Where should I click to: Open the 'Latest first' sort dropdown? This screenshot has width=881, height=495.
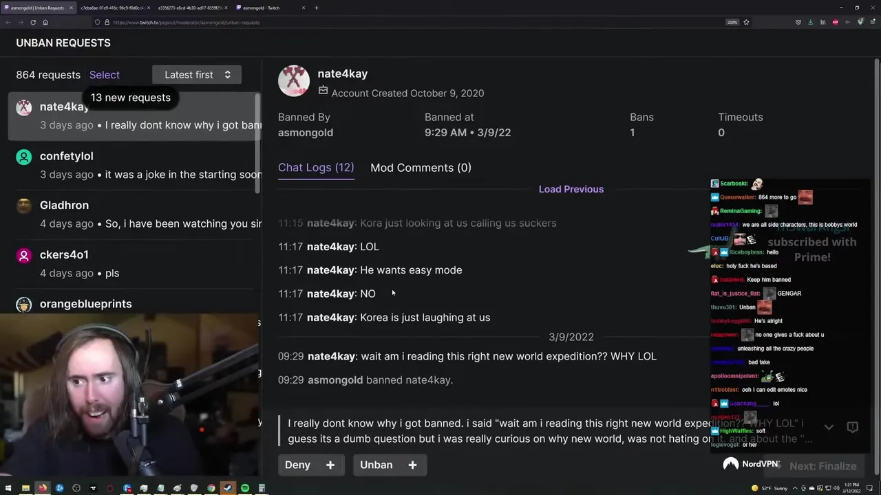197,75
